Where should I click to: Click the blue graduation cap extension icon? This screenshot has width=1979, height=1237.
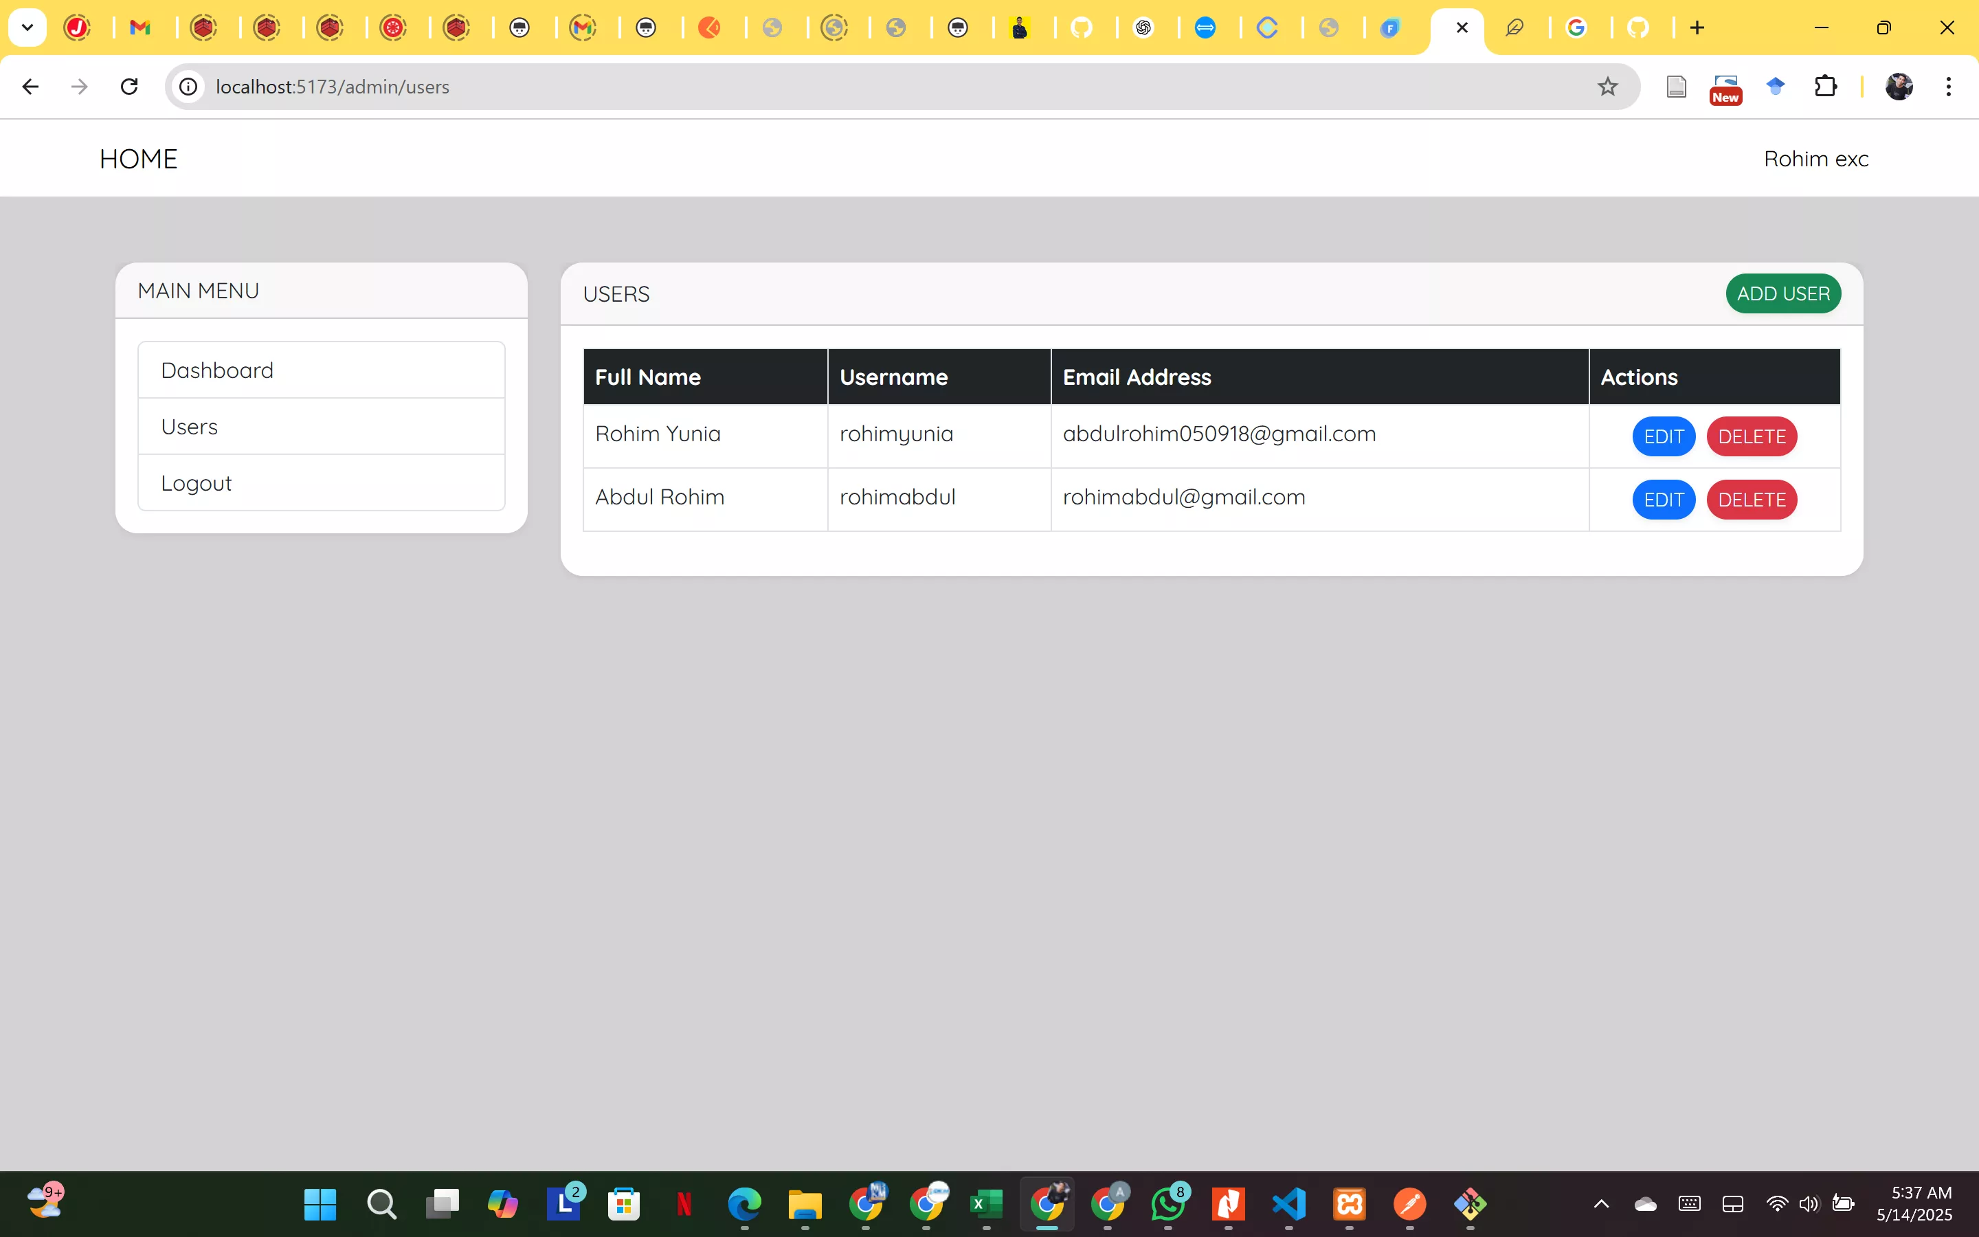(1776, 86)
